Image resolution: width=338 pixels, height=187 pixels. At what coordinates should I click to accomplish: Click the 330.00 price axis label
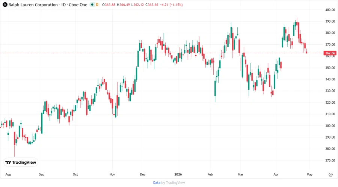pos(330,91)
